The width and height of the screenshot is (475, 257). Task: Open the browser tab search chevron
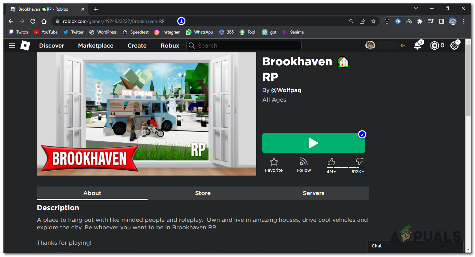click(415, 8)
